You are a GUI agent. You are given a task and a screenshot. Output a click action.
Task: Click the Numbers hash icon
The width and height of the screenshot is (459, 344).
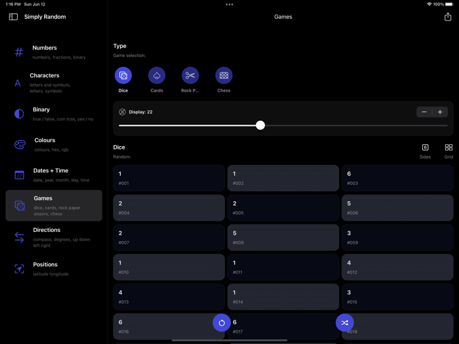tap(19, 52)
